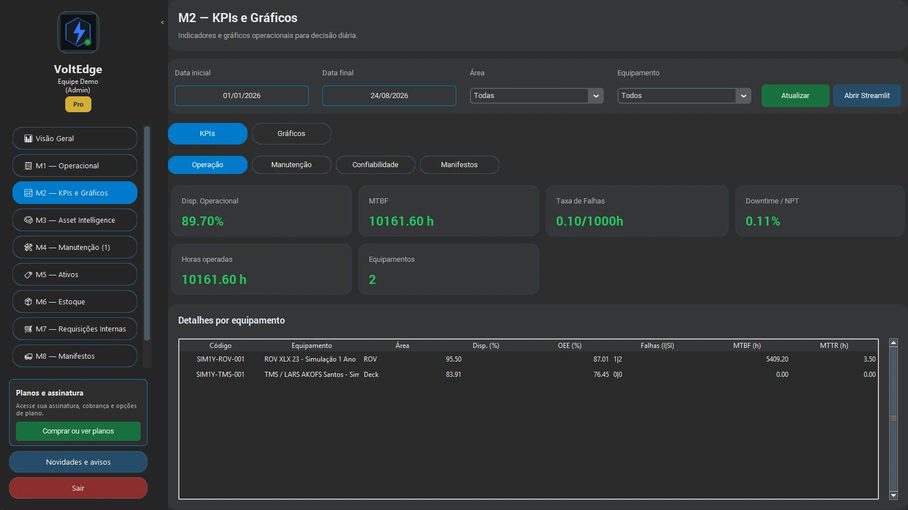
Task: Click the MTBF value 5409.20
Action: pos(777,359)
